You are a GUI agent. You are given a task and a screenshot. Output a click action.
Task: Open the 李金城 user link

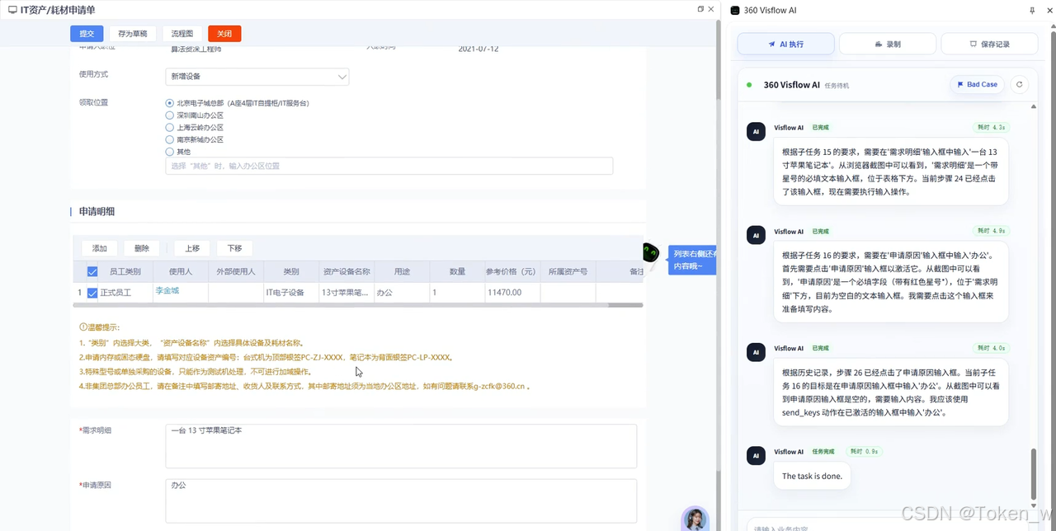[x=167, y=291]
